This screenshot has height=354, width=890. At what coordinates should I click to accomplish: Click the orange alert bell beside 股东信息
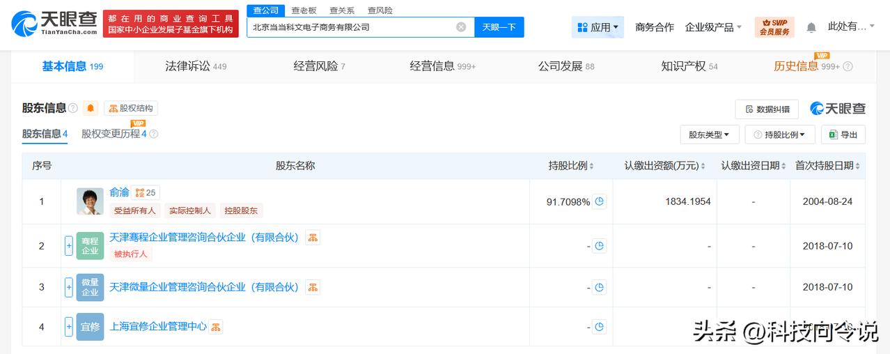[x=91, y=108]
